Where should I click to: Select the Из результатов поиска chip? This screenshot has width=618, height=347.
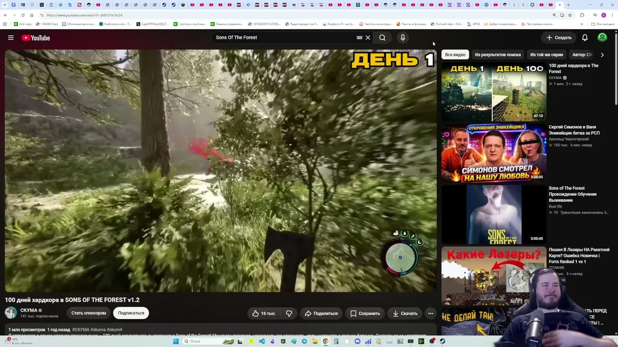tap(498, 54)
